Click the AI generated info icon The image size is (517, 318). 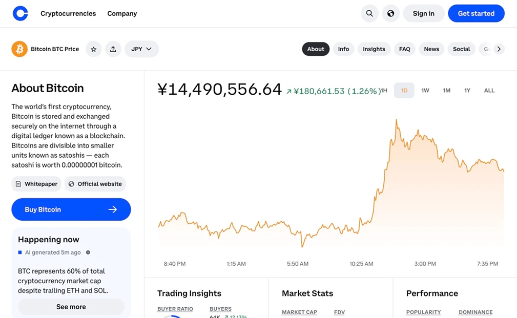[87, 252]
